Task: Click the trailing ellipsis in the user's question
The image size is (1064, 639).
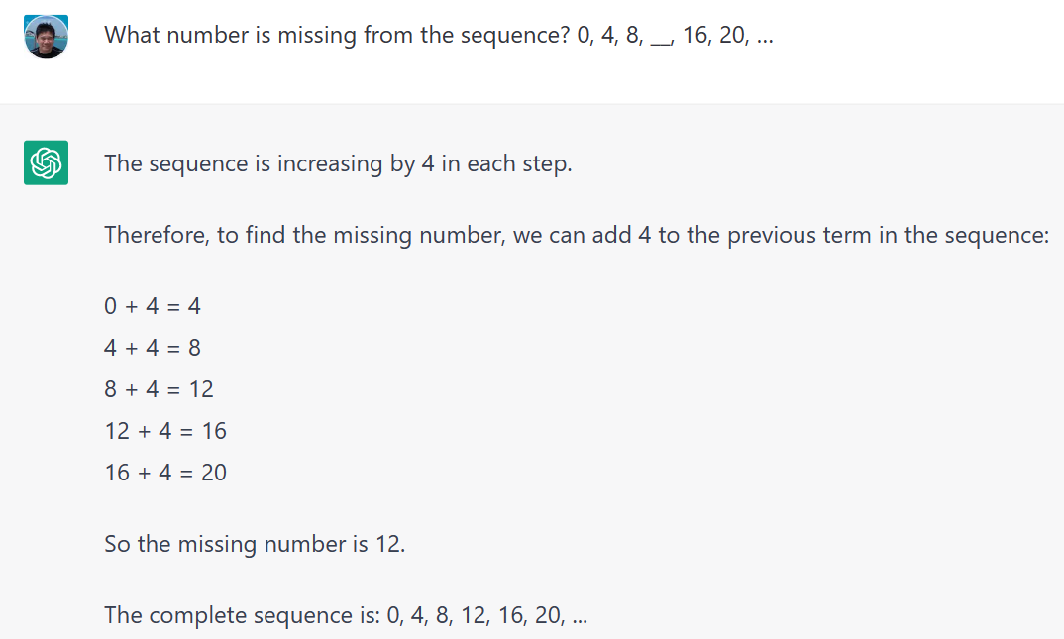Action: coord(764,37)
